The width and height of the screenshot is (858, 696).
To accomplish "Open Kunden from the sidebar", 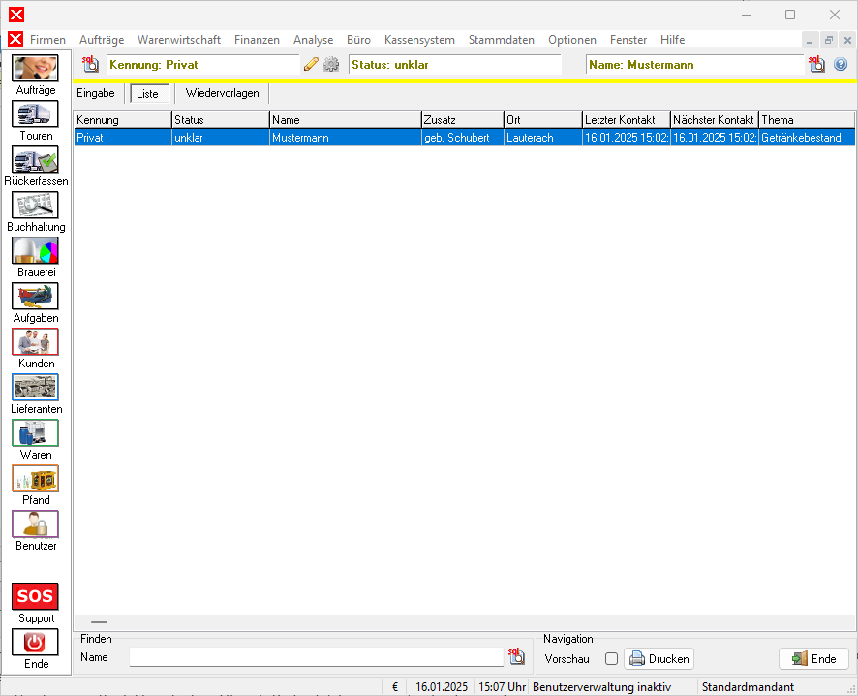I will click(x=35, y=342).
